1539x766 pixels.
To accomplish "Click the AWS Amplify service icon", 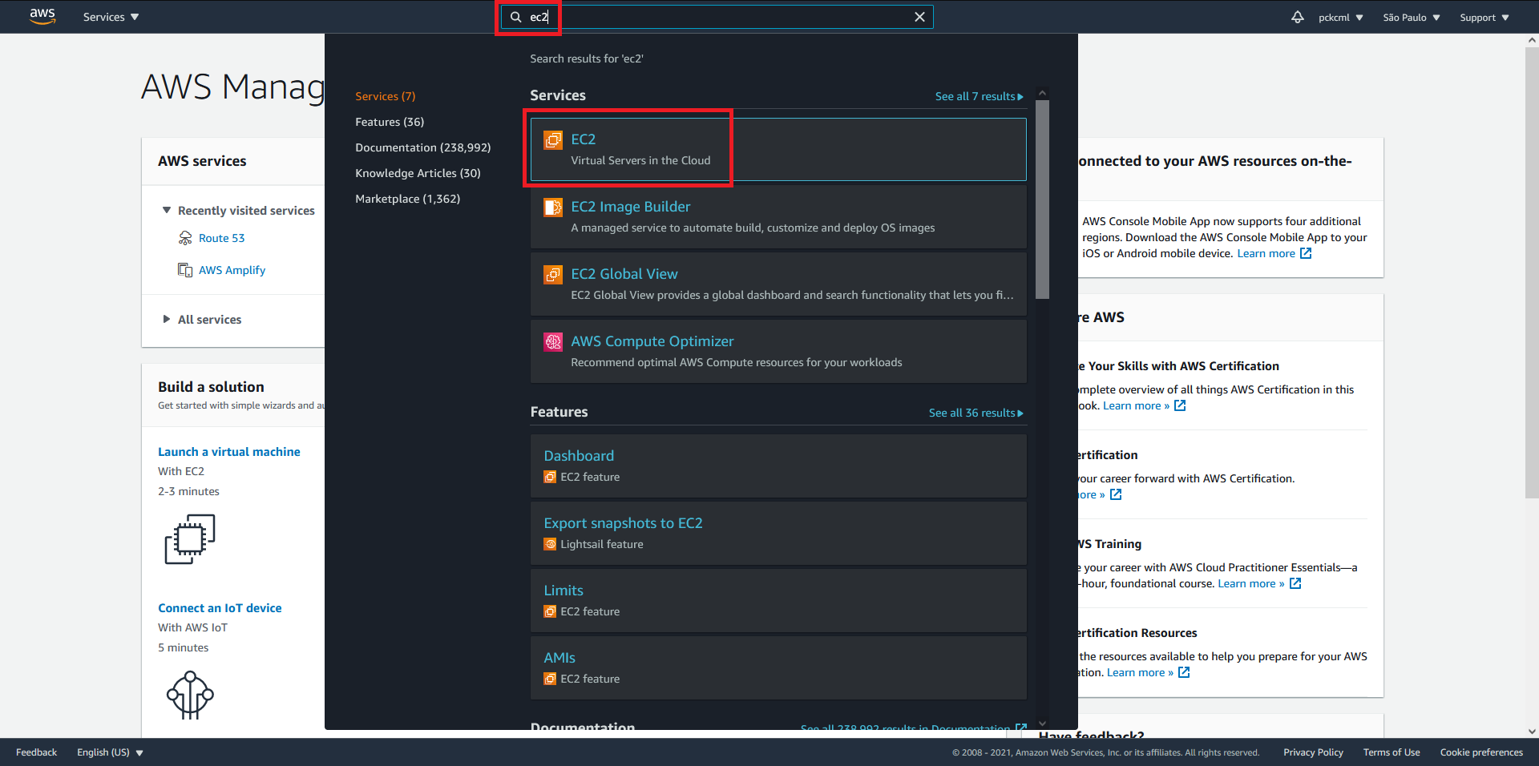I will (184, 269).
